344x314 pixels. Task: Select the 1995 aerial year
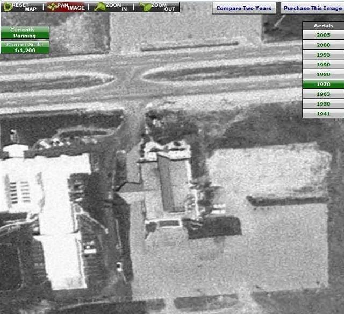(x=323, y=55)
